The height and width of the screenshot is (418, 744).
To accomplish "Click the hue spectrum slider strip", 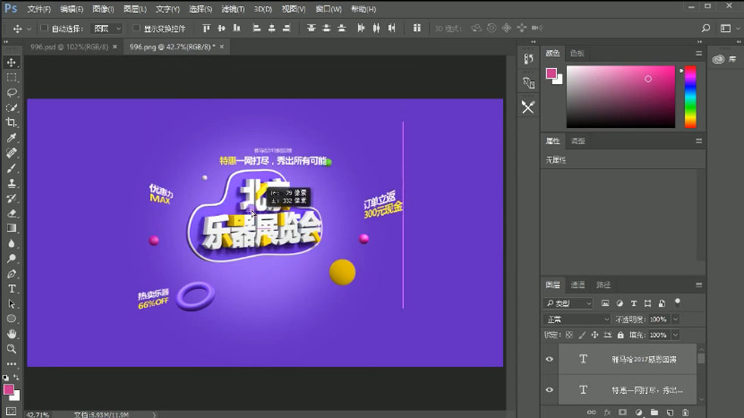I will [x=690, y=97].
